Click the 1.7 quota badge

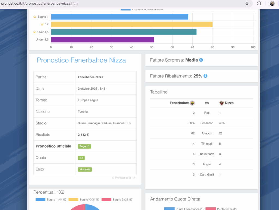[x=81, y=158]
